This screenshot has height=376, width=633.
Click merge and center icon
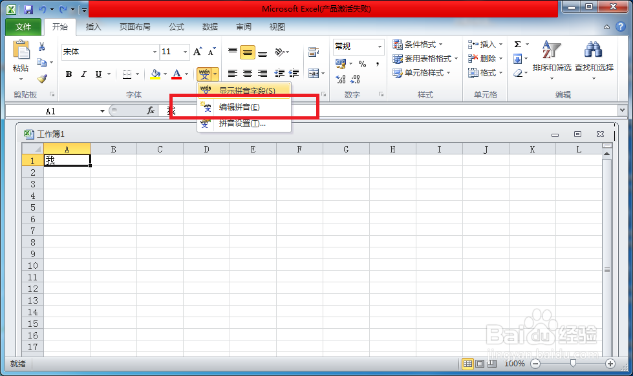point(314,73)
